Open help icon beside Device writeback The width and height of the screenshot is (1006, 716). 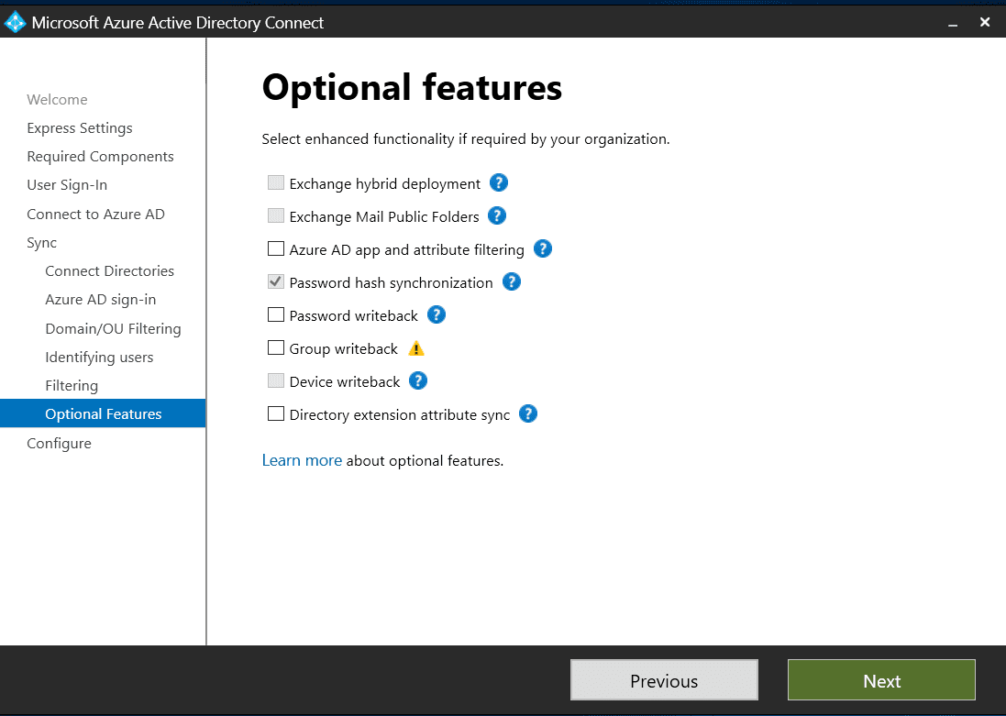(x=417, y=381)
